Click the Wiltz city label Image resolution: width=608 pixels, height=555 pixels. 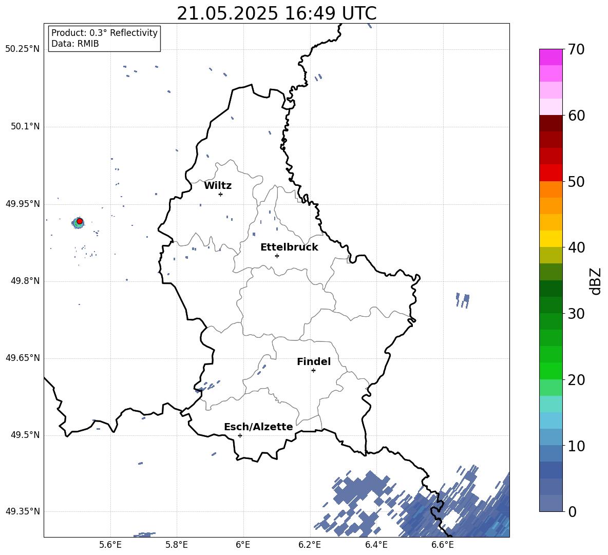pos(218,186)
